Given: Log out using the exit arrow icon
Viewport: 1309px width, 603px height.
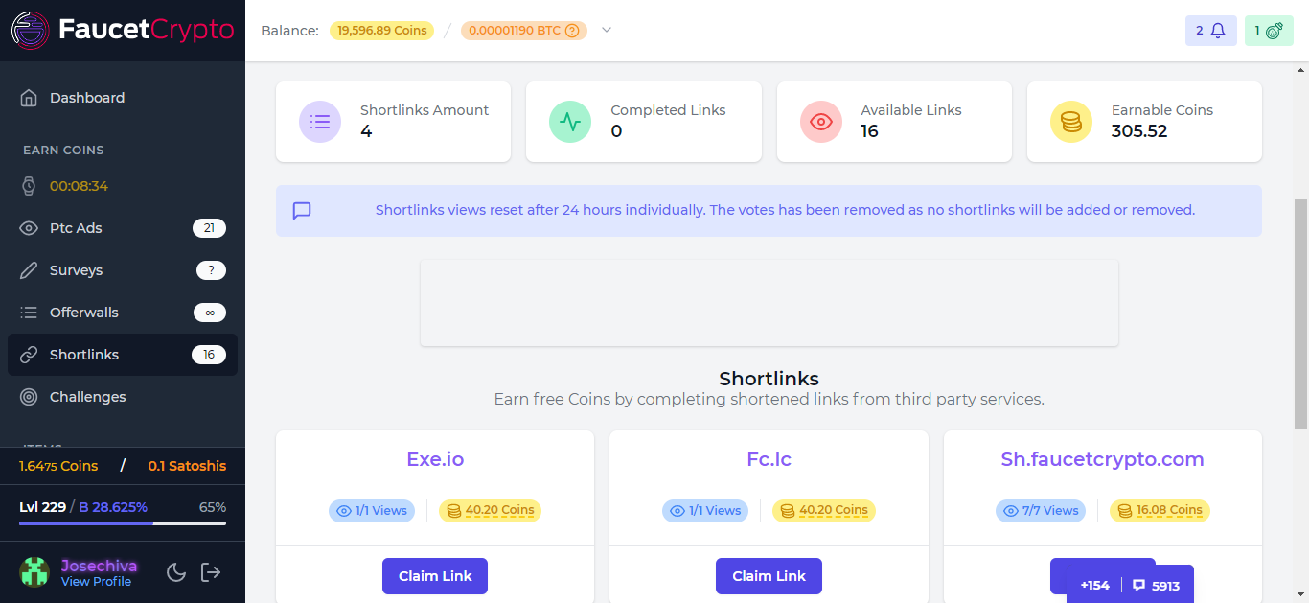Looking at the screenshot, I should pyautogui.click(x=211, y=572).
